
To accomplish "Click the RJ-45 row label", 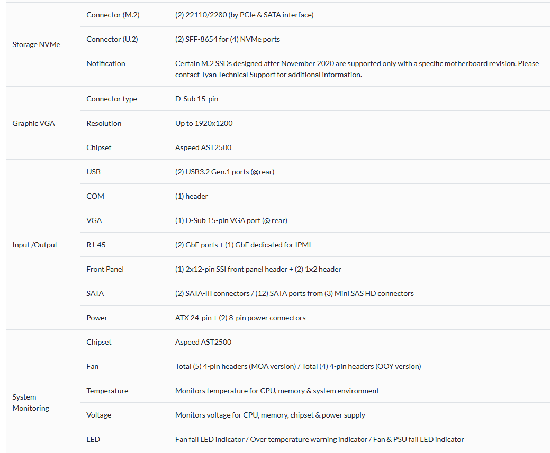I will pyautogui.click(x=97, y=245).
